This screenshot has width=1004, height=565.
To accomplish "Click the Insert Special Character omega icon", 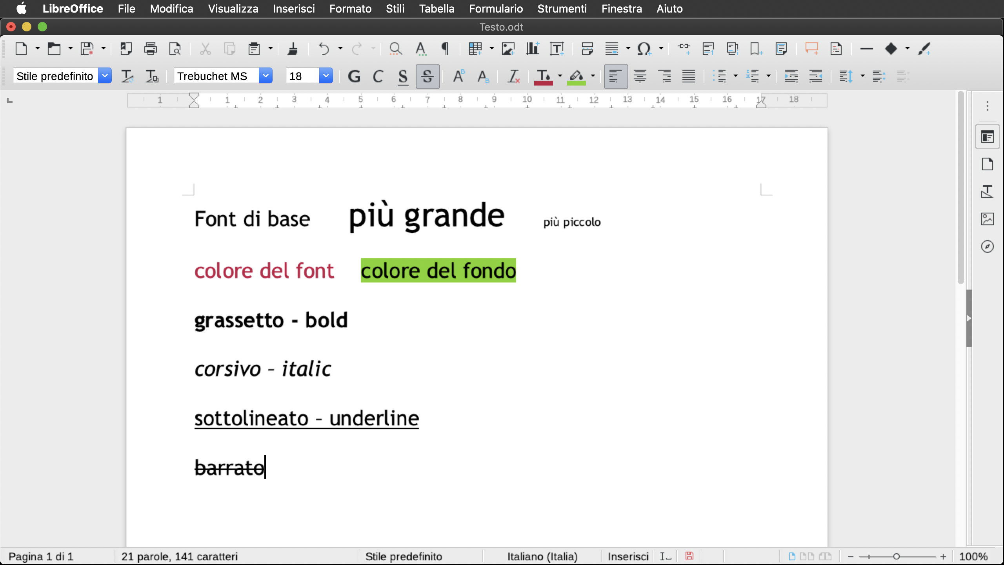I will click(x=644, y=49).
